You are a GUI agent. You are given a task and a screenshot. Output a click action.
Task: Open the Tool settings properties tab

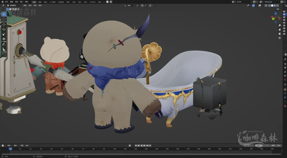pyautogui.click(x=285, y=59)
